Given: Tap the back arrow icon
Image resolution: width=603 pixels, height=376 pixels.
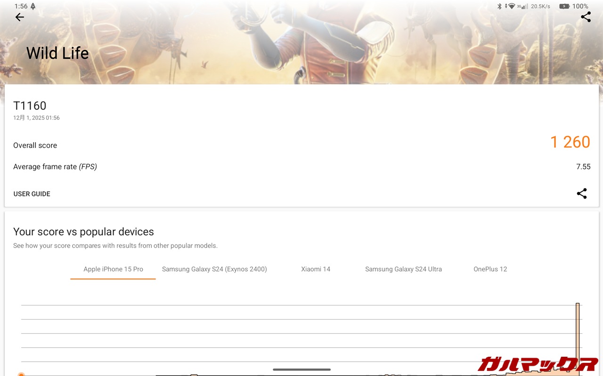Looking at the screenshot, I should (19, 17).
